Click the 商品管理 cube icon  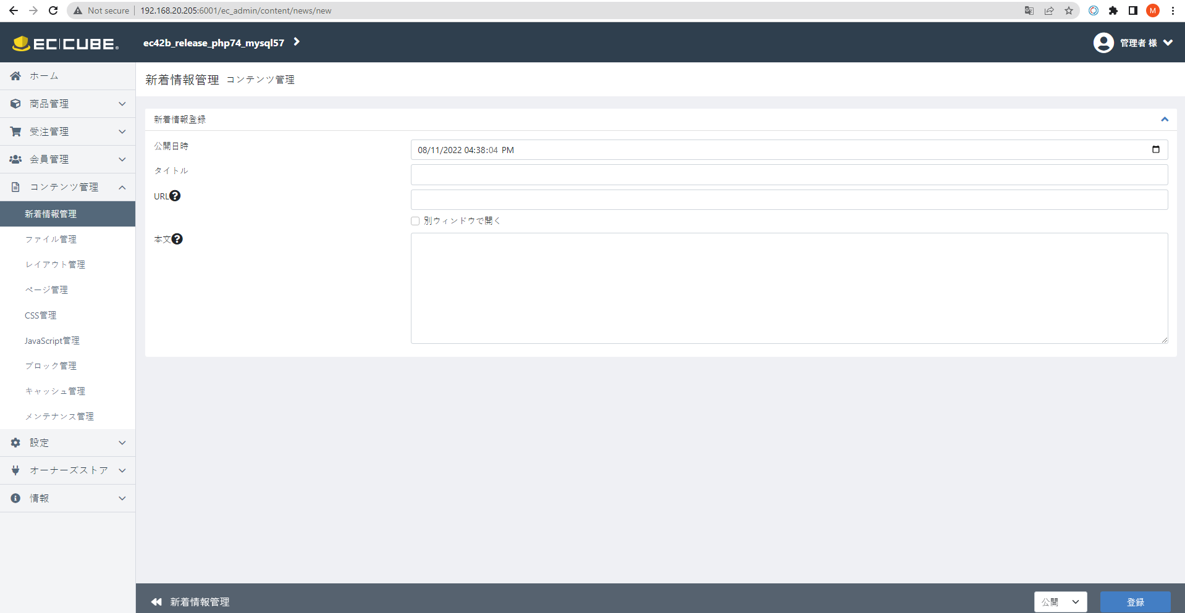point(15,104)
